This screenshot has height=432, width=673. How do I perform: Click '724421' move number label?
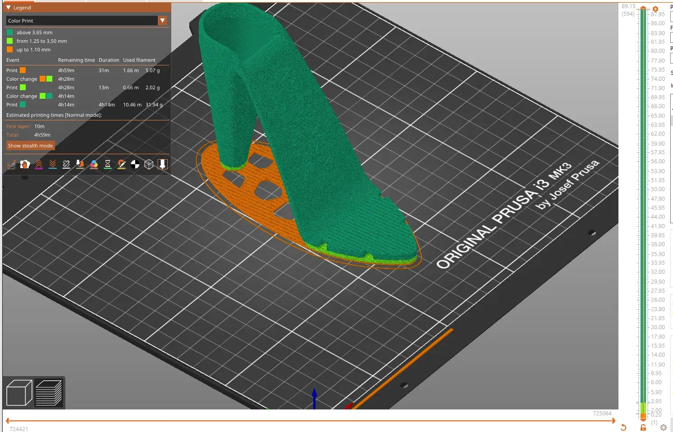point(19,429)
